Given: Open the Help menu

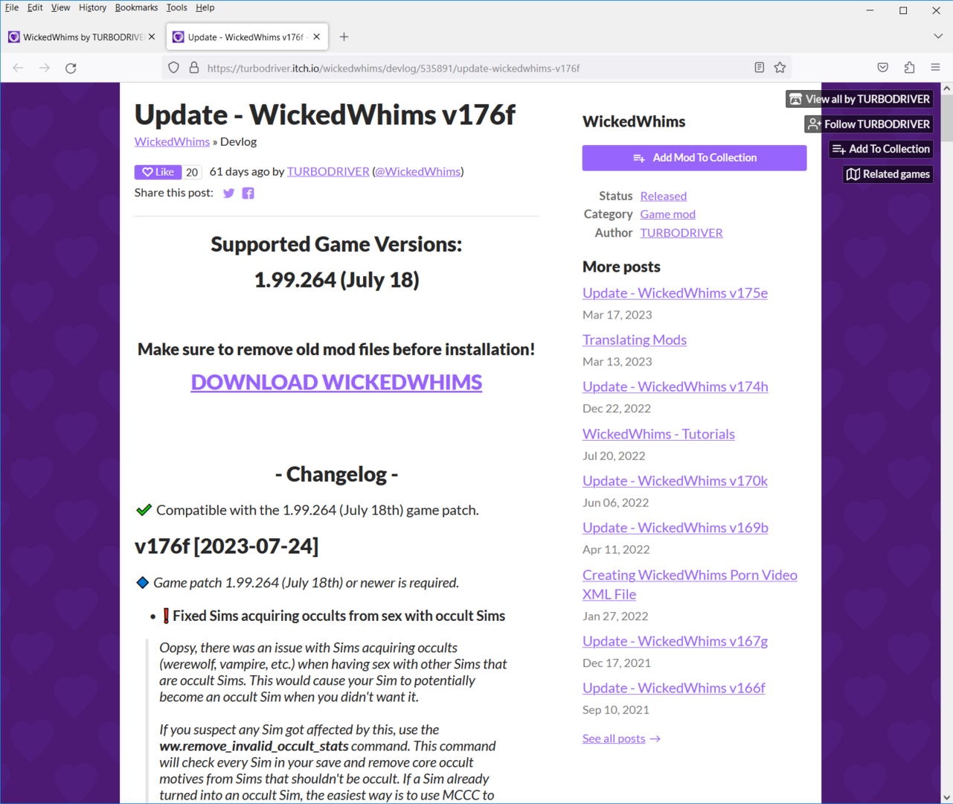Looking at the screenshot, I should pos(205,7).
